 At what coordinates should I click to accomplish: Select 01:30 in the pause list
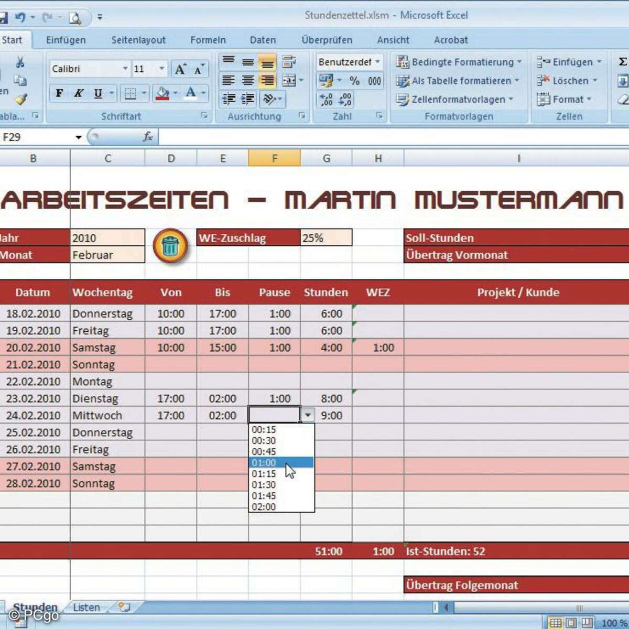click(264, 485)
